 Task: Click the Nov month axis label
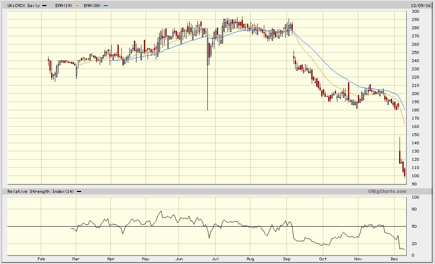(358, 259)
